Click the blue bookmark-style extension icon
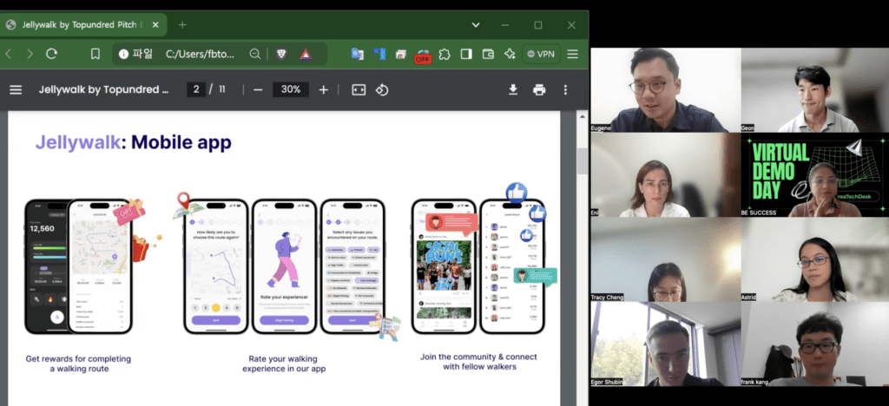Screen dimensions: 889x406 379,54
